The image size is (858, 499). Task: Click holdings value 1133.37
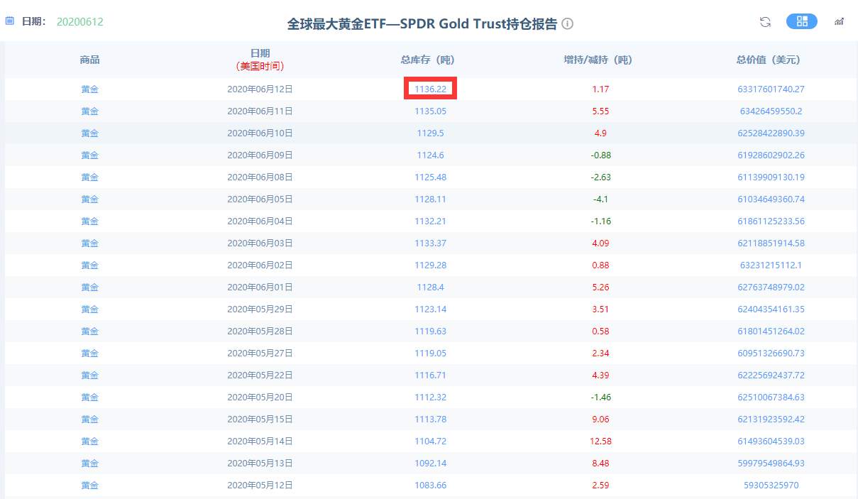pos(431,243)
